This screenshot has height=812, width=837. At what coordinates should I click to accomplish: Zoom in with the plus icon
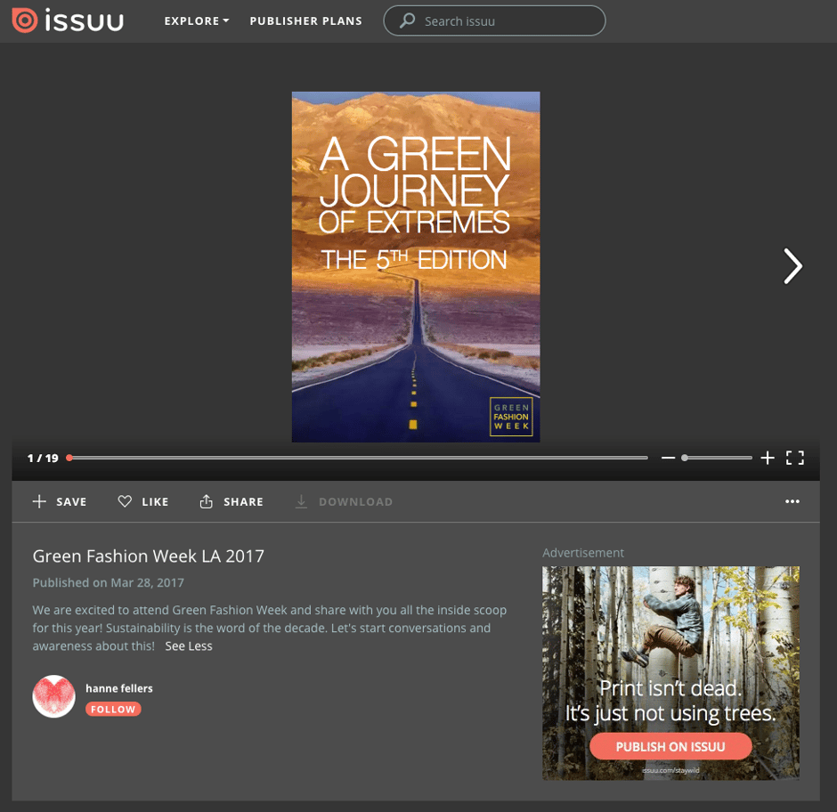tap(767, 458)
